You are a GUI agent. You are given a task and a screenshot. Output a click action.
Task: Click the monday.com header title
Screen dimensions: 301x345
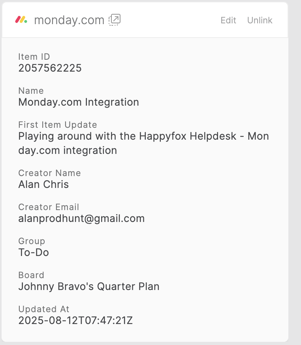pyautogui.click(x=69, y=20)
